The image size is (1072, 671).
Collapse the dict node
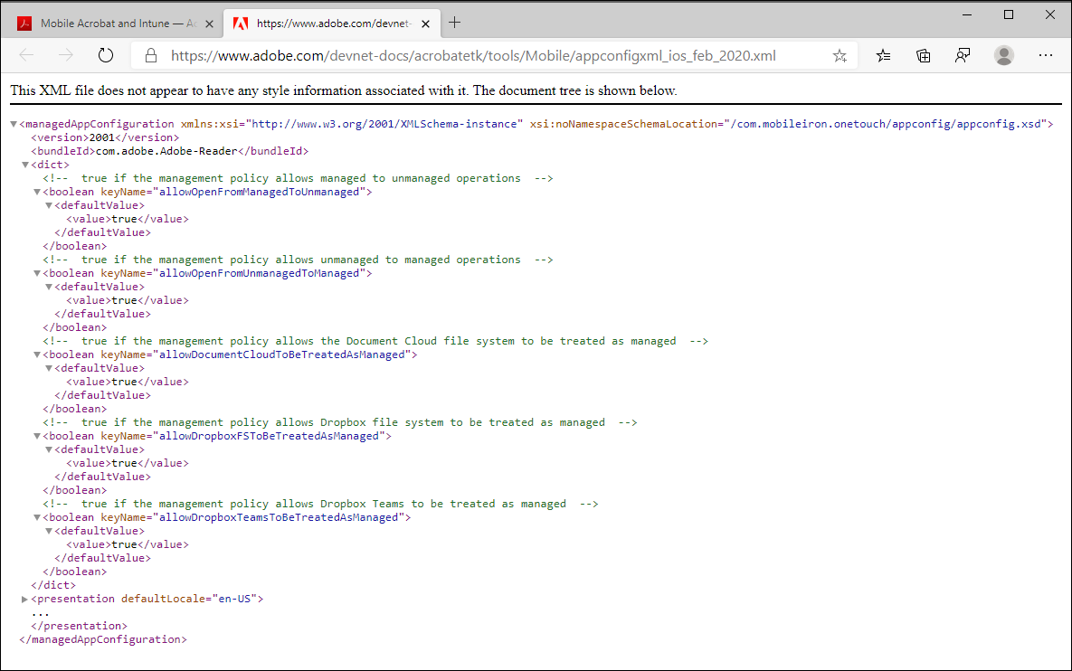(x=25, y=165)
